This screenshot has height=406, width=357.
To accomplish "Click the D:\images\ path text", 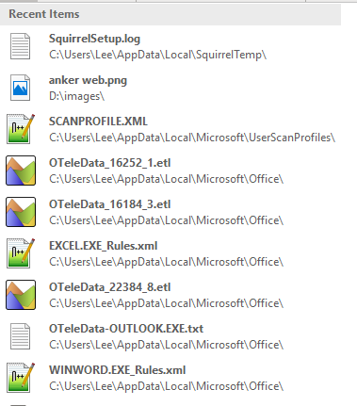I will (76, 96).
